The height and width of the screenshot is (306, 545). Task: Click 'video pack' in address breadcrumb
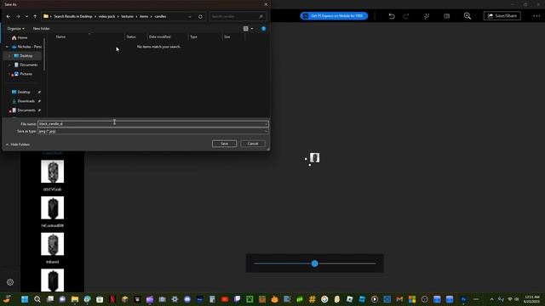click(x=106, y=16)
